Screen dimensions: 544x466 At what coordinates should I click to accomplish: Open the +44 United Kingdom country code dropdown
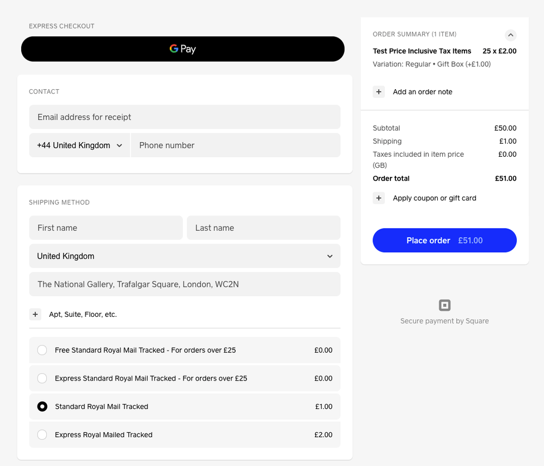tap(80, 145)
